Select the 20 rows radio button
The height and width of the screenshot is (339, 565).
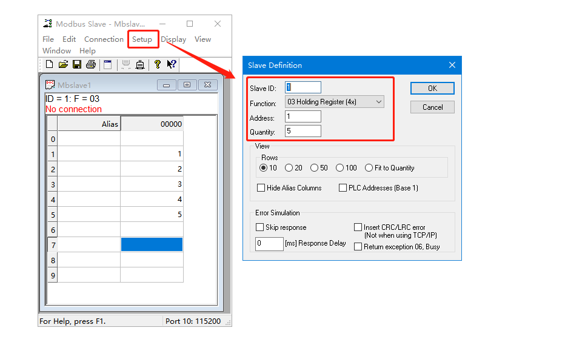pyautogui.click(x=289, y=168)
